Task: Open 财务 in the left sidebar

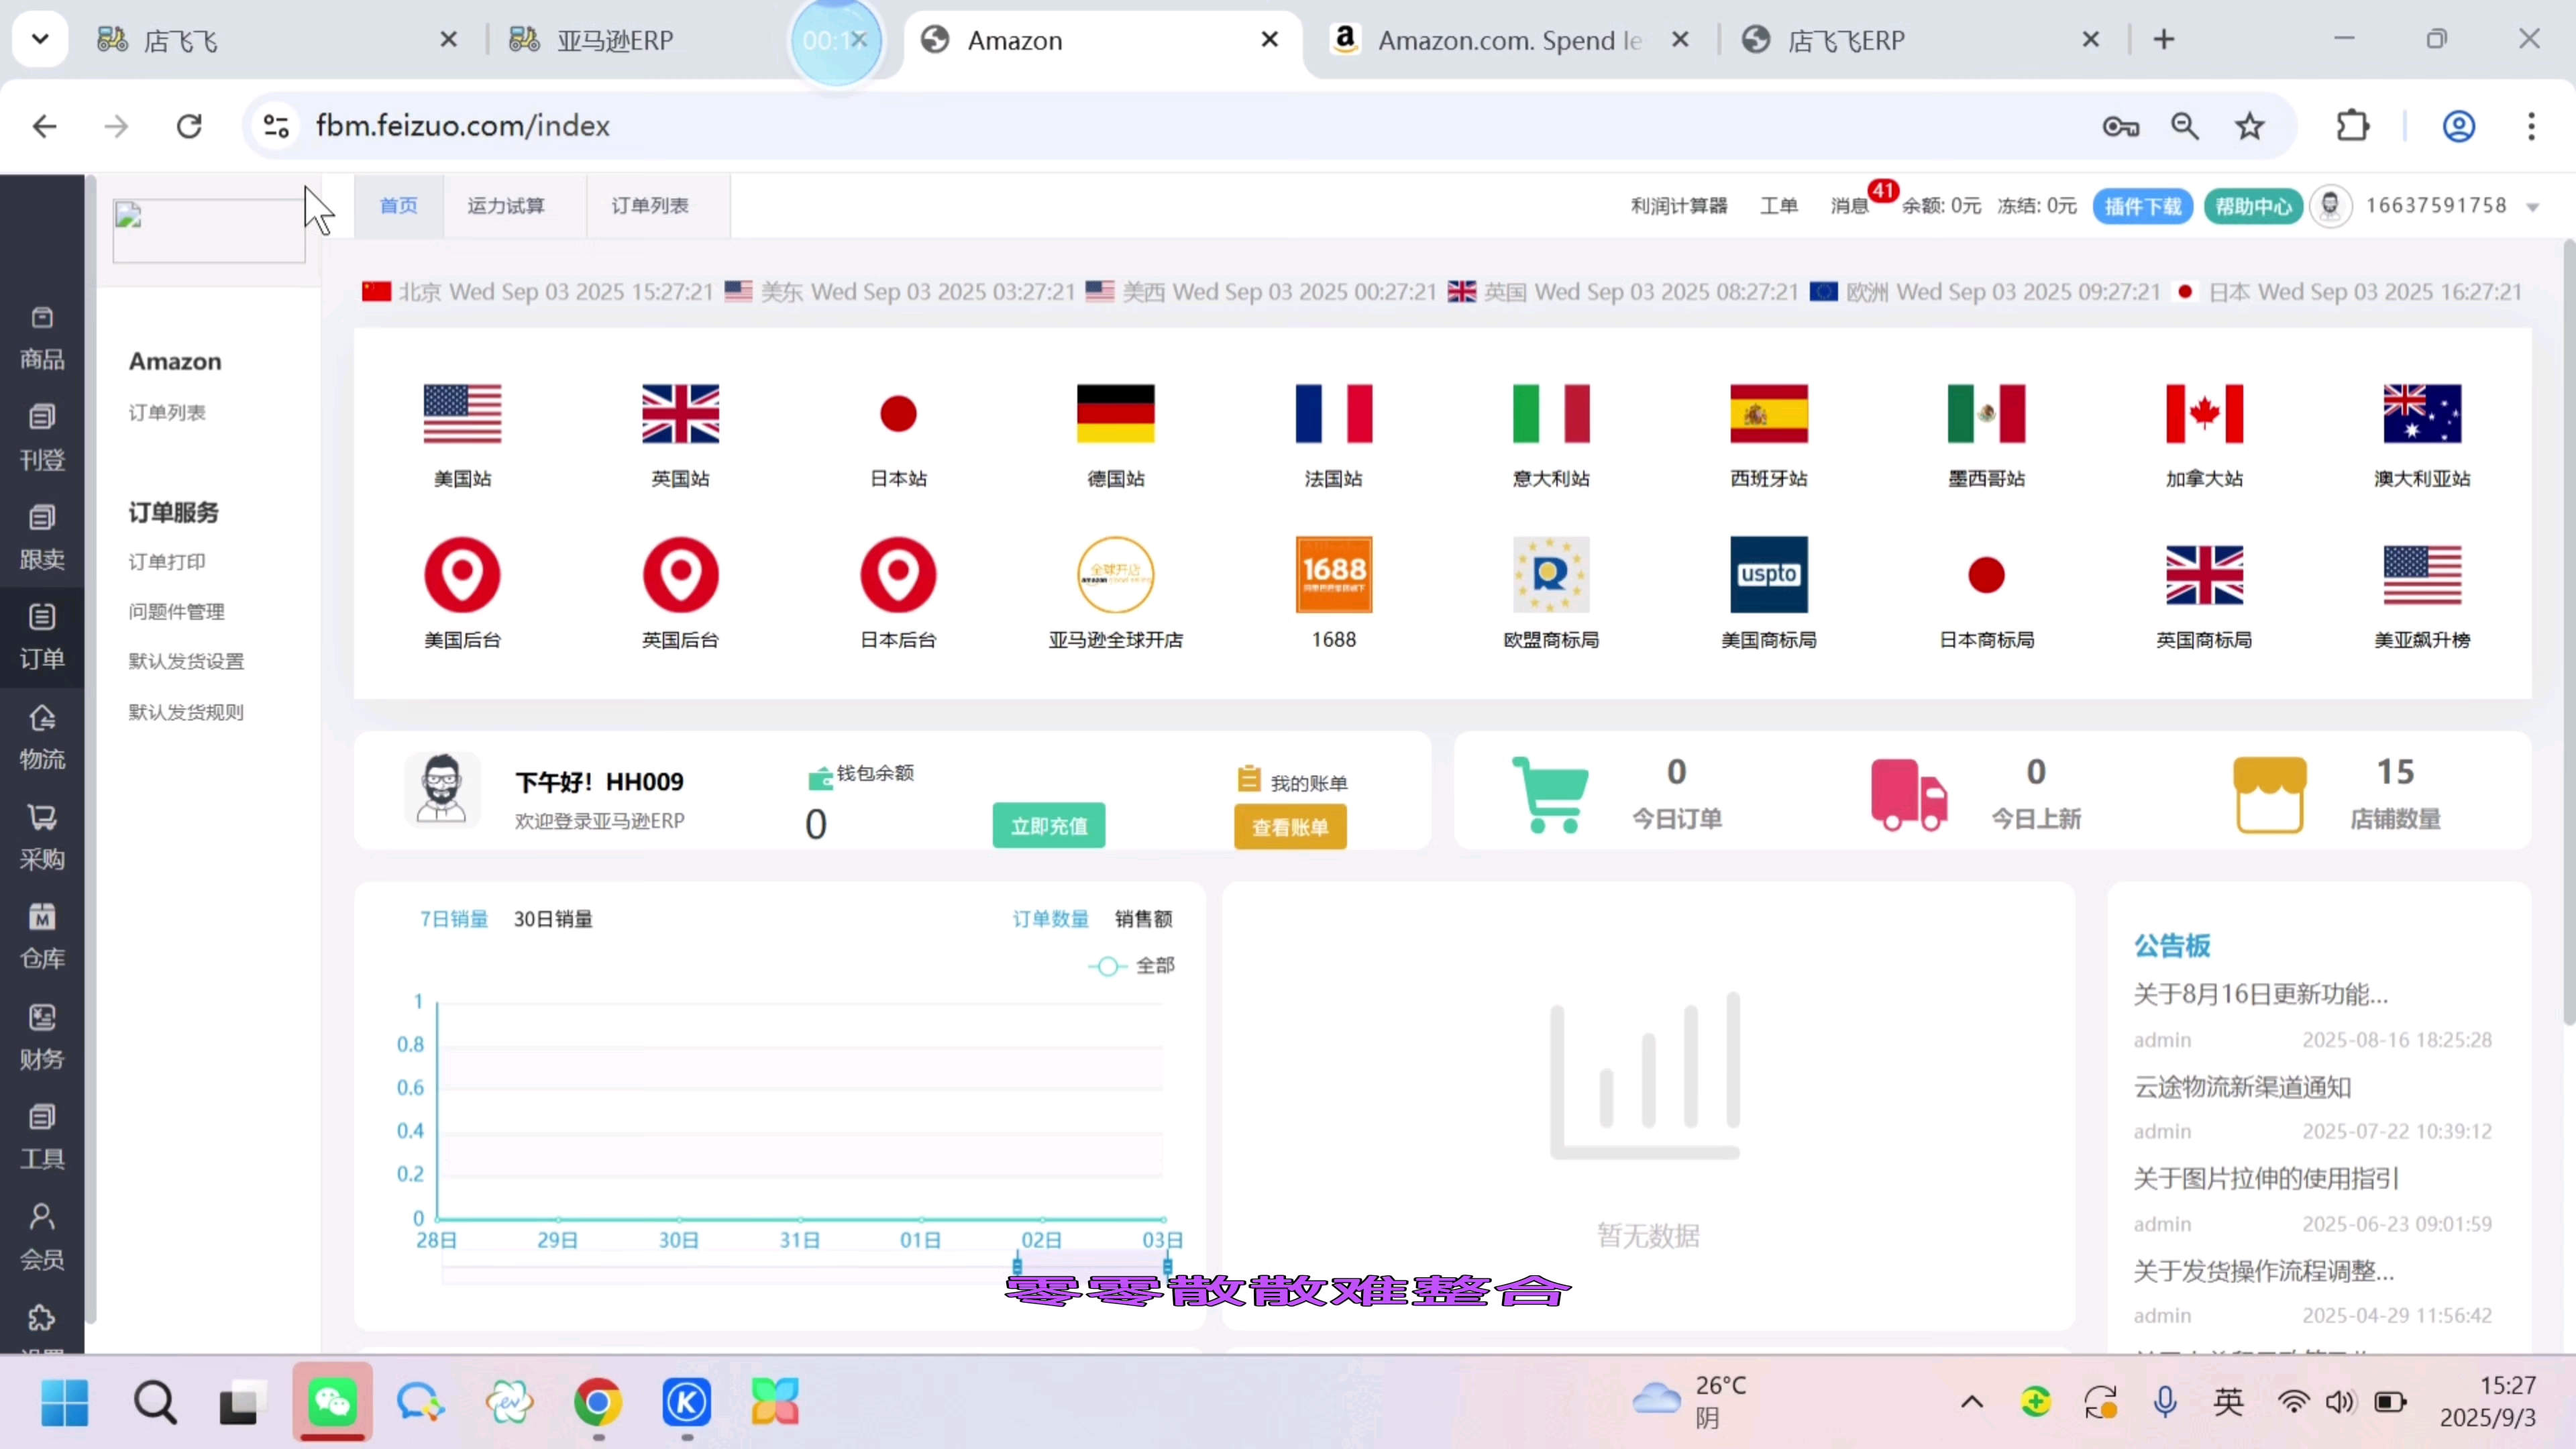Action: pos(42,1038)
